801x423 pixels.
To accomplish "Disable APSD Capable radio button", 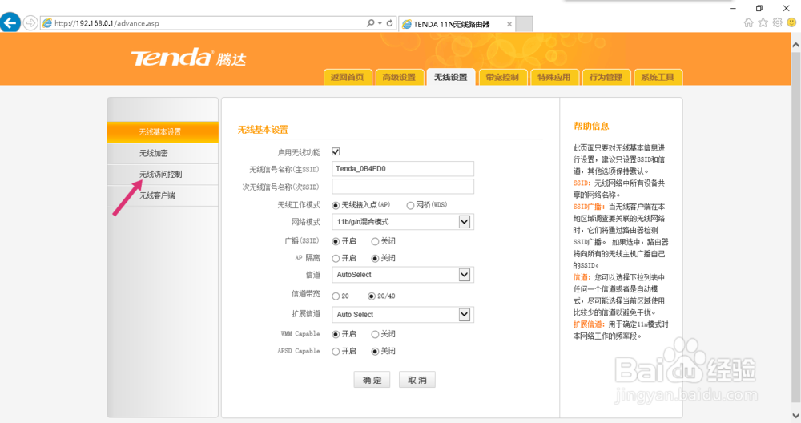I will pyautogui.click(x=375, y=352).
